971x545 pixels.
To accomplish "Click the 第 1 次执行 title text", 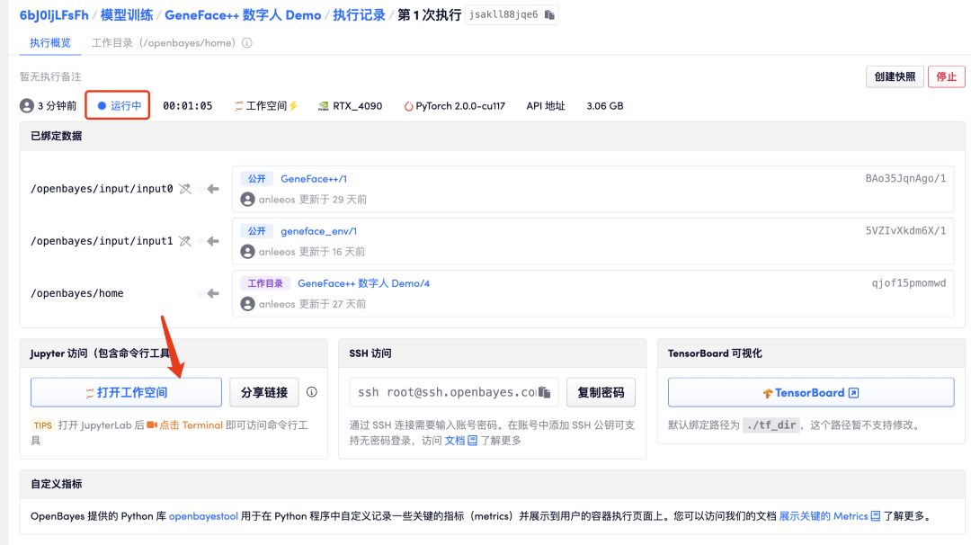I will point(429,15).
